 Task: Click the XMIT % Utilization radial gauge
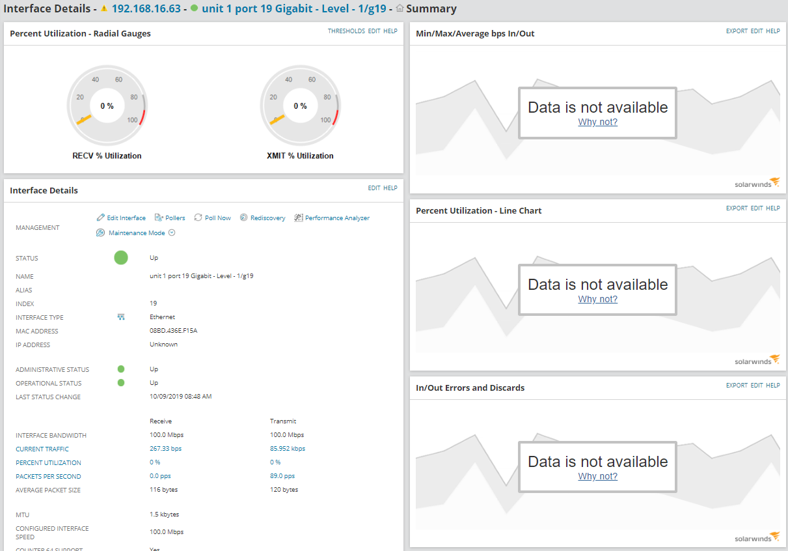(x=300, y=105)
